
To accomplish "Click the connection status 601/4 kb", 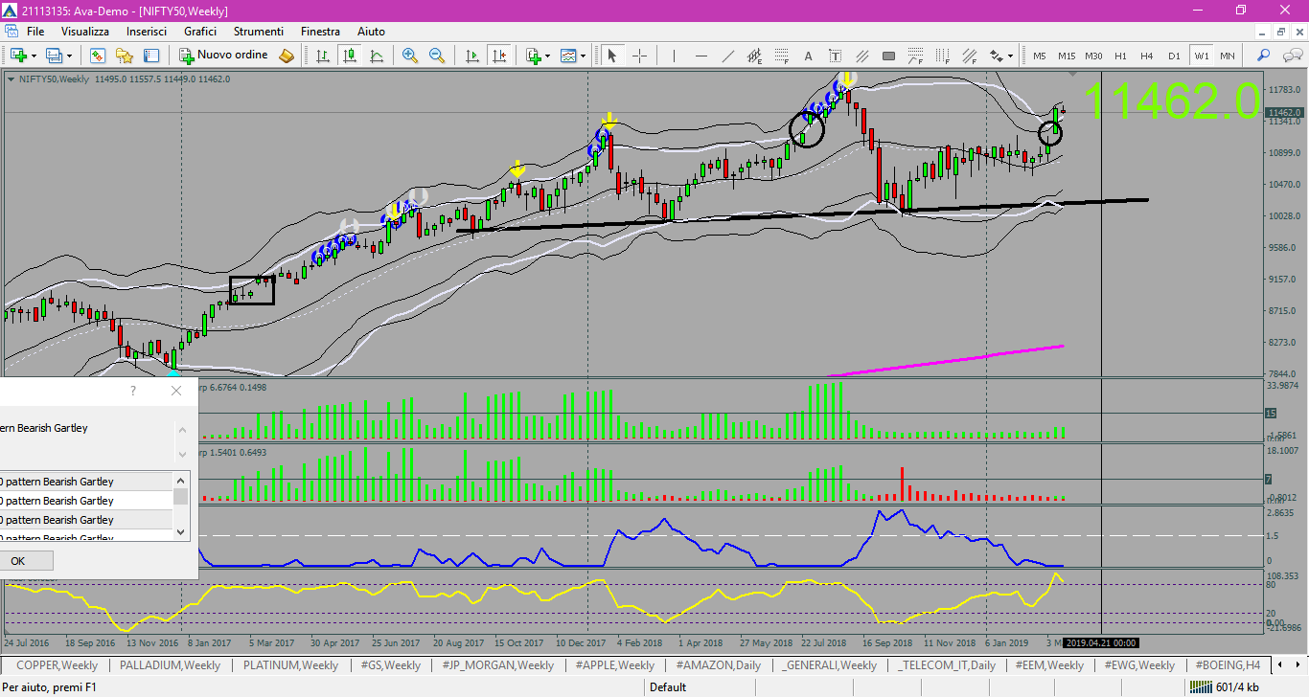I will click(x=1223, y=686).
